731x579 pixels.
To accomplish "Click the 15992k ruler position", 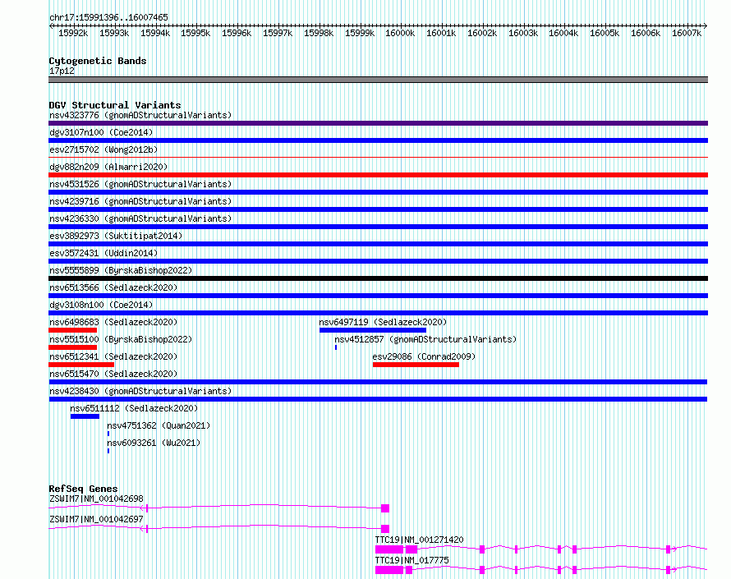I will pos(73,33).
